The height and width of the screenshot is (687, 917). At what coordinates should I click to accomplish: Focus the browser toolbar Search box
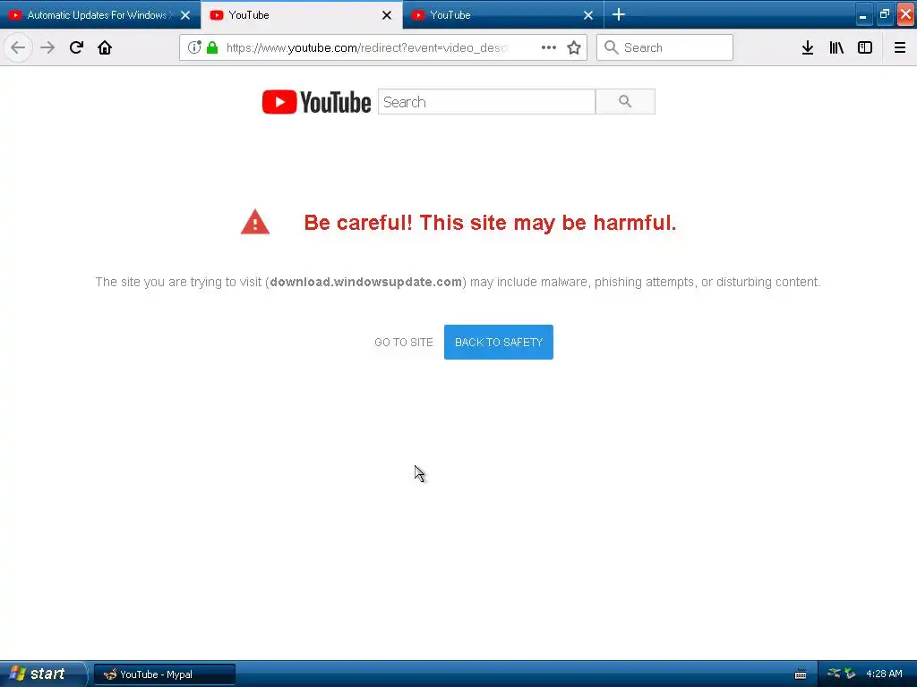coord(664,47)
